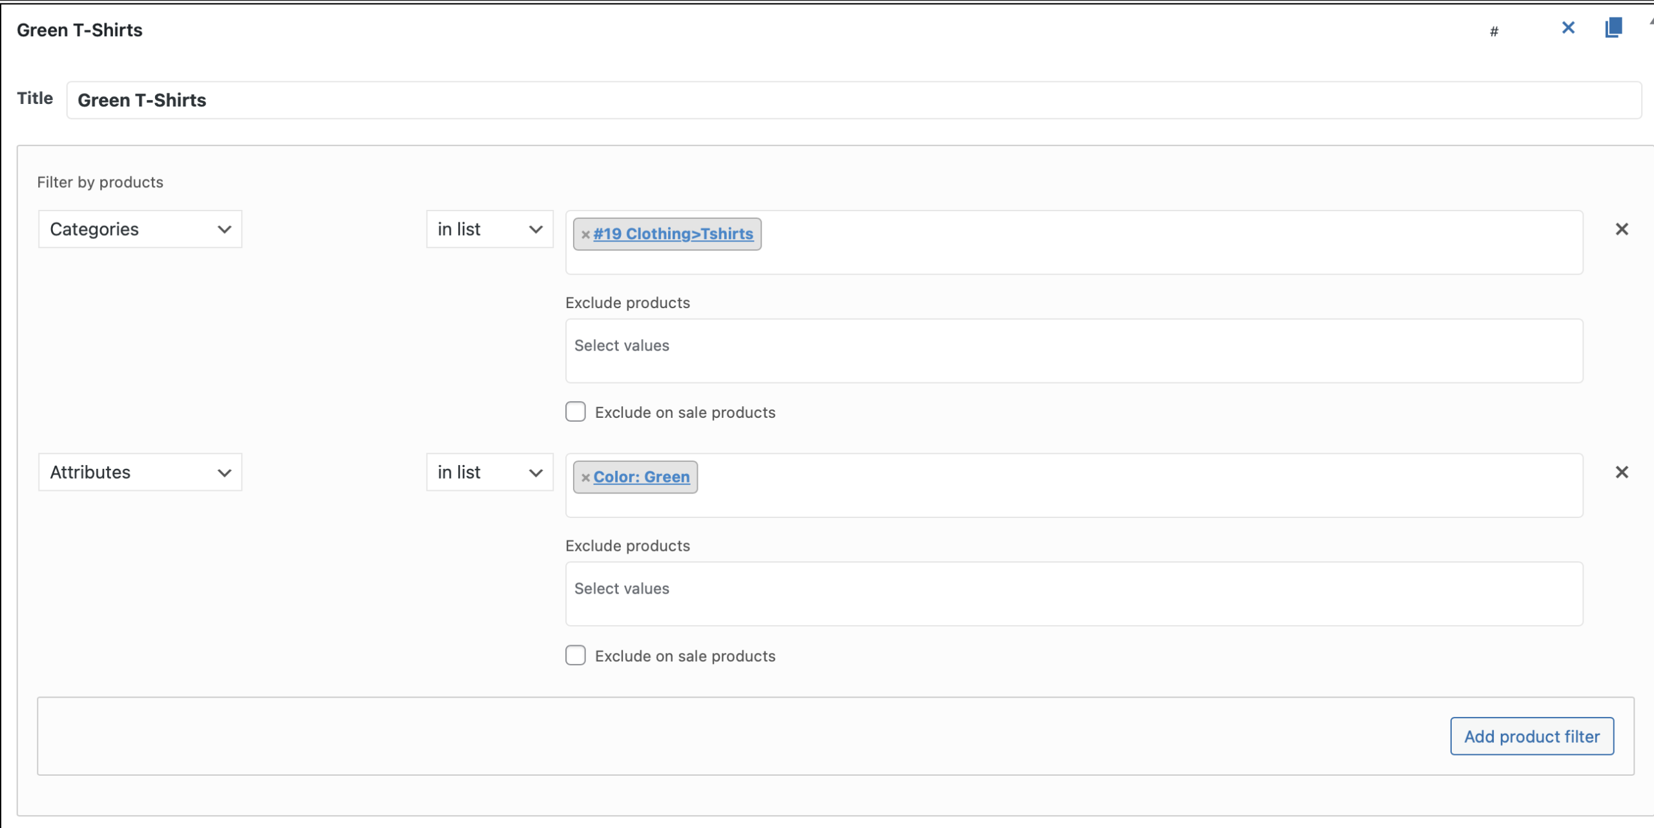Open the Categories filter type dropdown
Screen dimensions: 1654x828
pyautogui.click(x=140, y=229)
